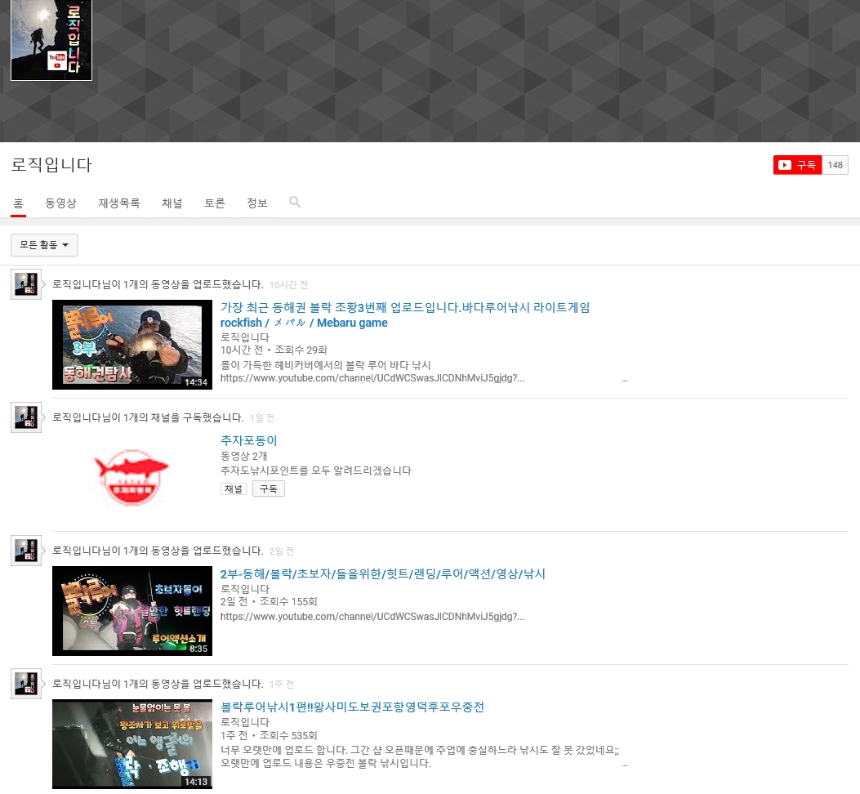
Task: Open the 2부-동해/볼락 video title link
Action: pos(382,573)
